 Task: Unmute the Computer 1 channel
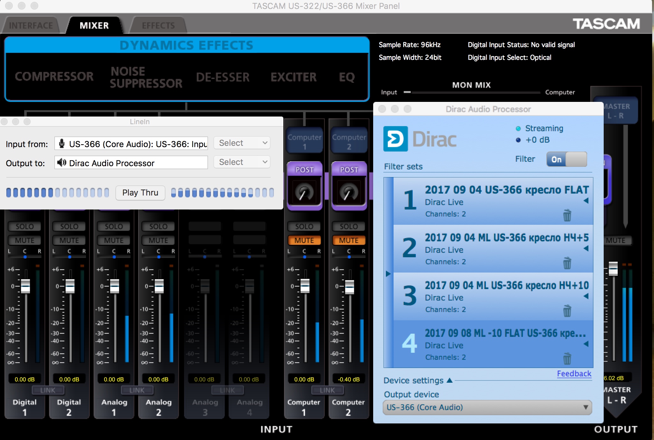tap(304, 240)
